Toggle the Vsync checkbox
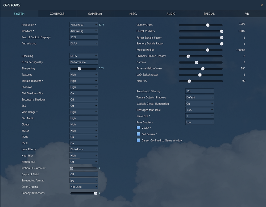Image resolution: width=266 pixels, height=207 pixels. click(x=138, y=128)
